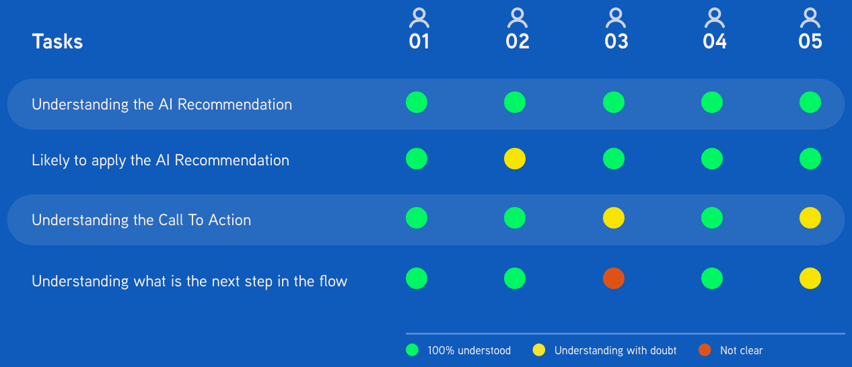Screen dimensions: 852x367
Task: Click the red legend swatch for Not clear
Action: click(705, 350)
